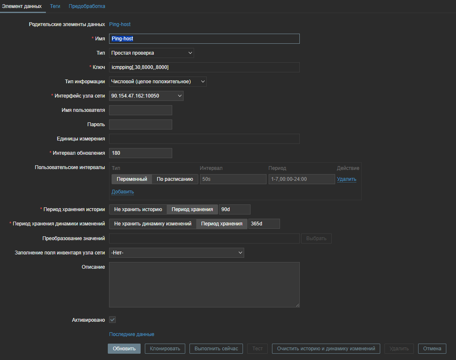Click Удалить link for custom interval
This screenshot has width=456, height=360.
click(x=347, y=179)
